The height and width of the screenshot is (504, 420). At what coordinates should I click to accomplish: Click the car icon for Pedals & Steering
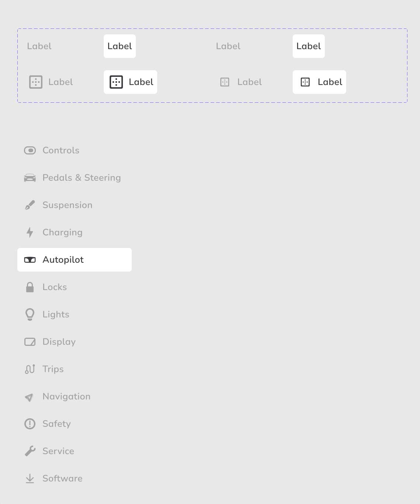30,178
